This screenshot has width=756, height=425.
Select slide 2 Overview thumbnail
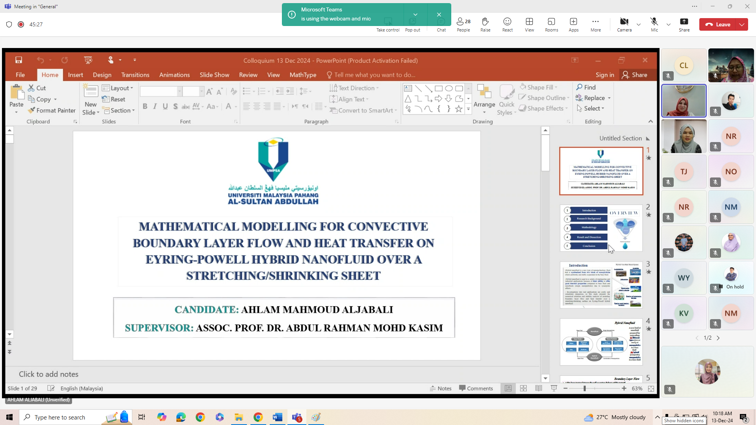[x=601, y=228]
